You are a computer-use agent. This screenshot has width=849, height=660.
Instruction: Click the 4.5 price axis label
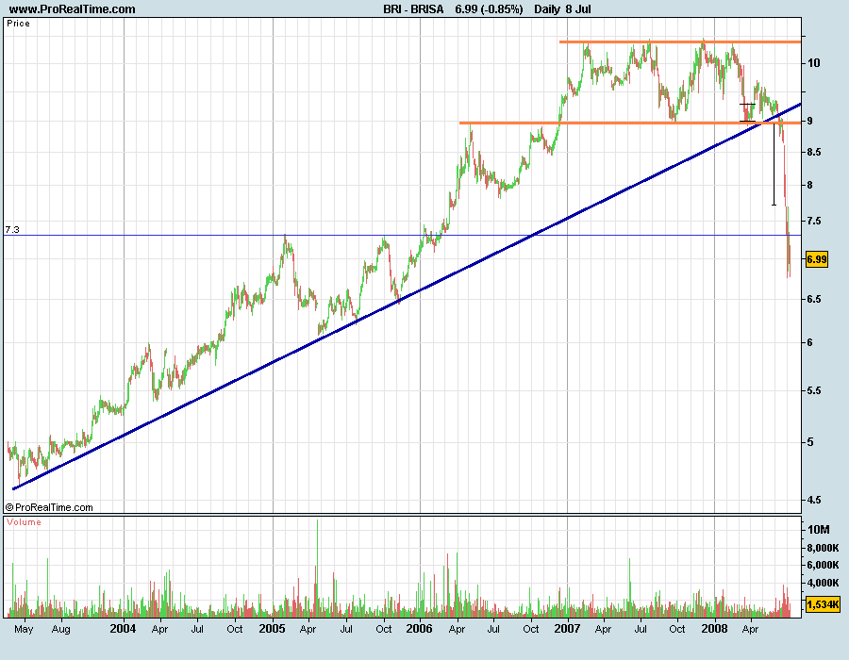coord(813,501)
